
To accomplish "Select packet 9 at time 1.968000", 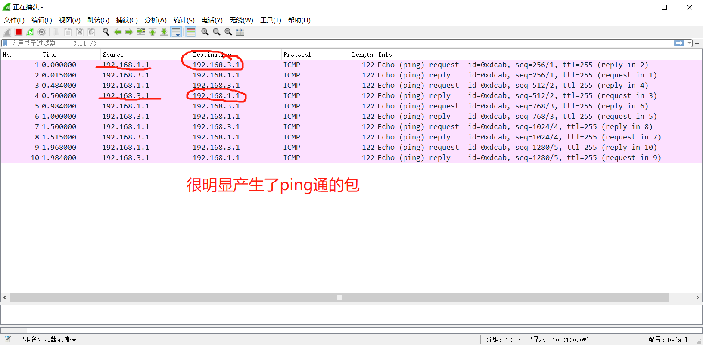I will click(x=351, y=147).
